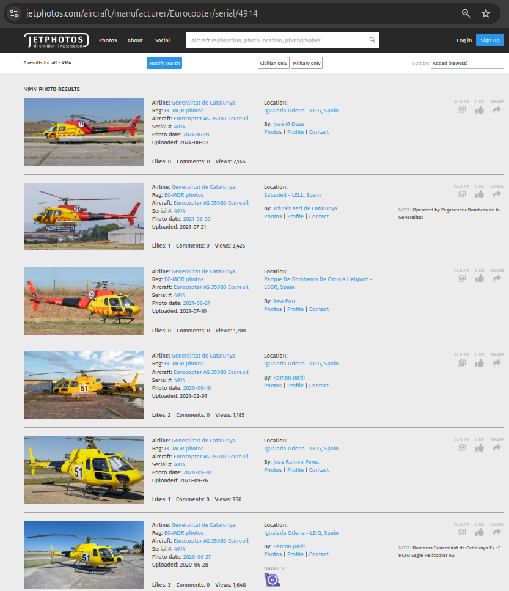The height and width of the screenshot is (591, 509).
Task: Open the yellow helicopter number 51 close-up thumbnail
Action: (84, 470)
